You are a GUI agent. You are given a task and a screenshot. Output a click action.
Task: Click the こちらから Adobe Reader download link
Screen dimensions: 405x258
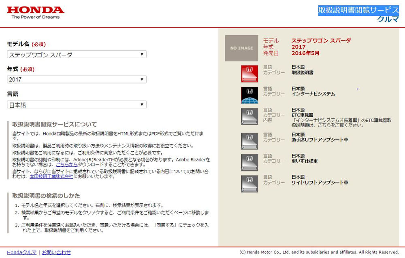[67, 165]
